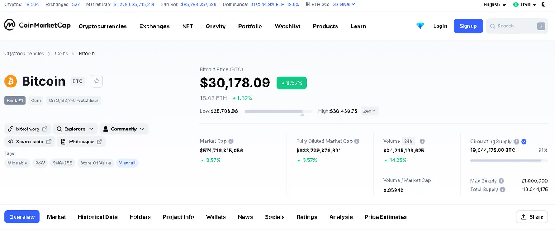The width and height of the screenshot is (555, 232).
Task: Add Bitcoin to watchlist via star icon
Action: (x=97, y=81)
